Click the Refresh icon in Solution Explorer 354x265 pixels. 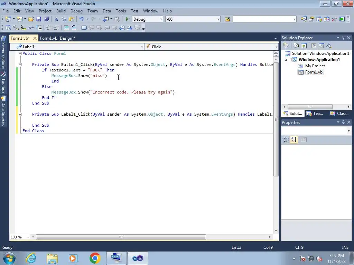[304, 46]
